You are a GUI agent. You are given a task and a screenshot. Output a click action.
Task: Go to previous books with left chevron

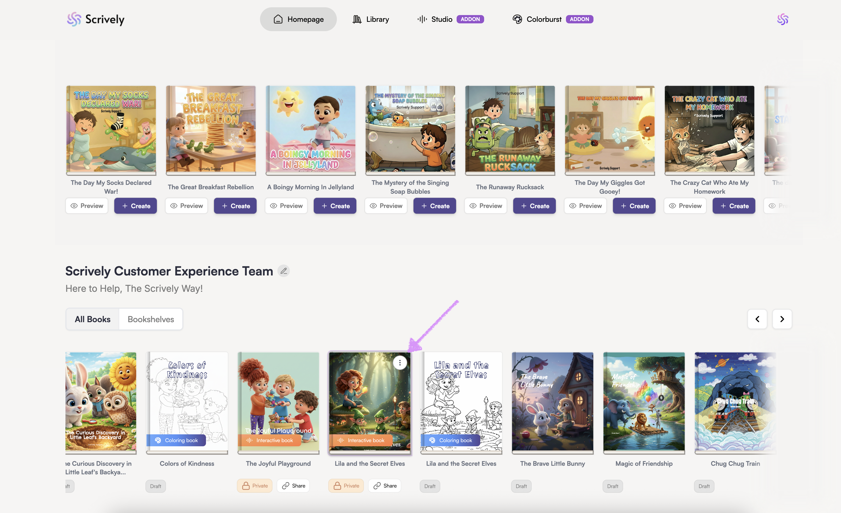click(757, 319)
